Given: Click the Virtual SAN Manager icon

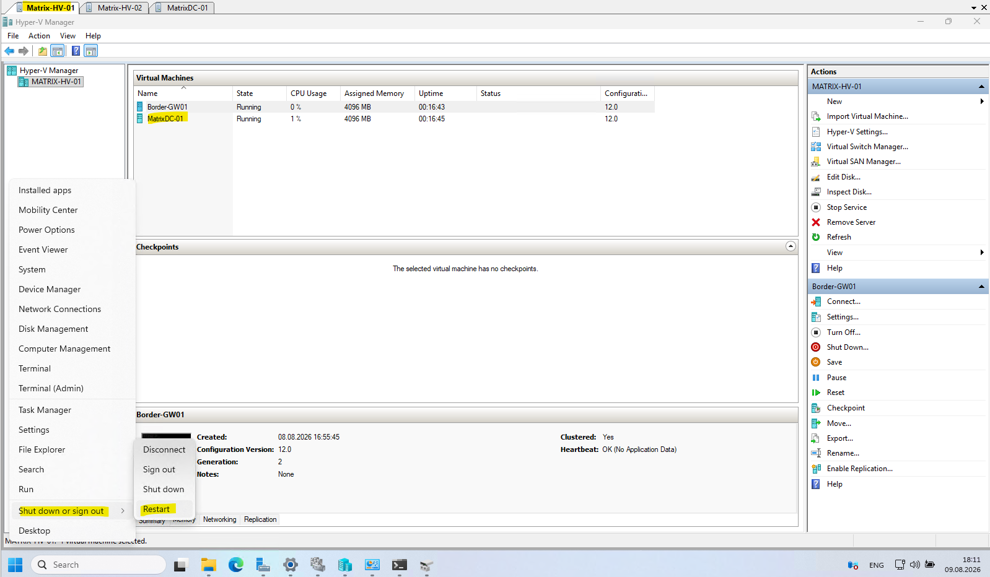Looking at the screenshot, I should point(816,162).
